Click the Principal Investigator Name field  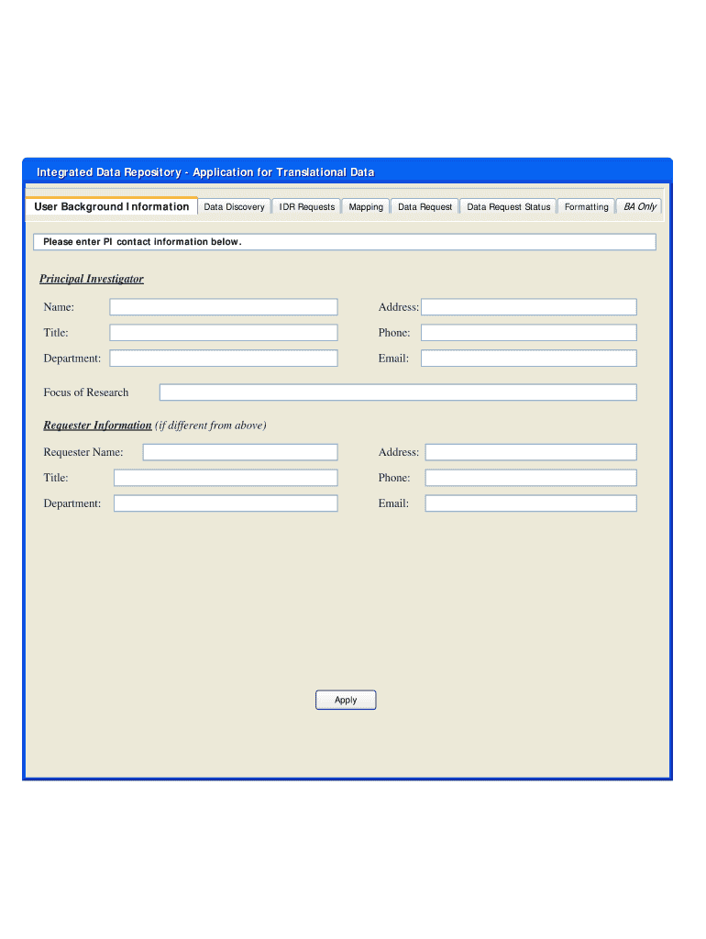point(224,307)
